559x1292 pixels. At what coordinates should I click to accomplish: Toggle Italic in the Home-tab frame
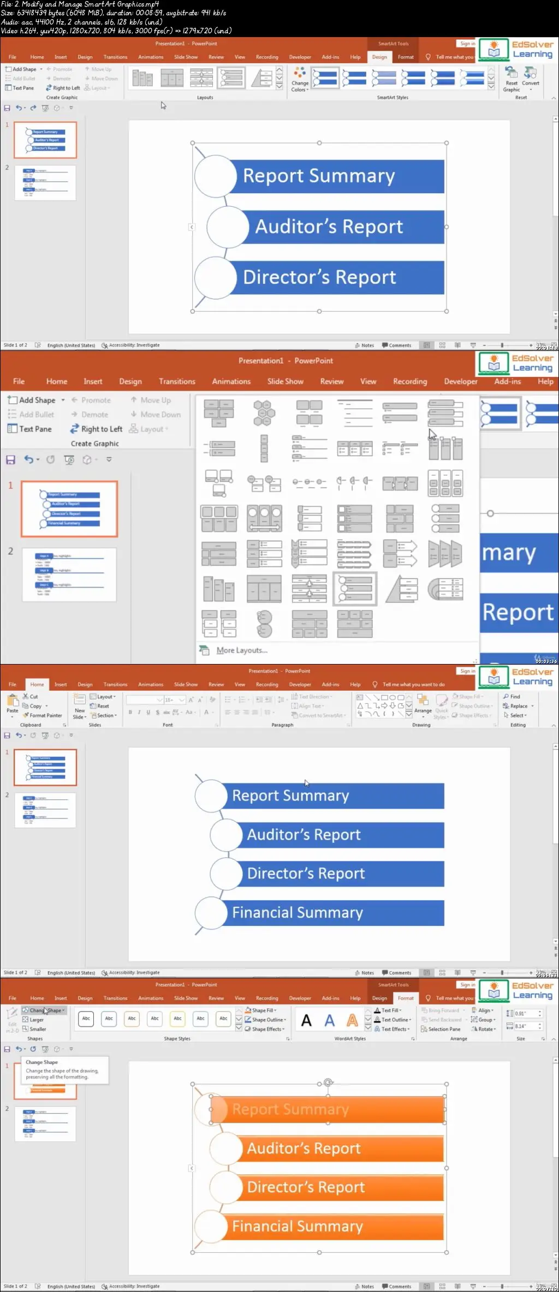tap(139, 712)
